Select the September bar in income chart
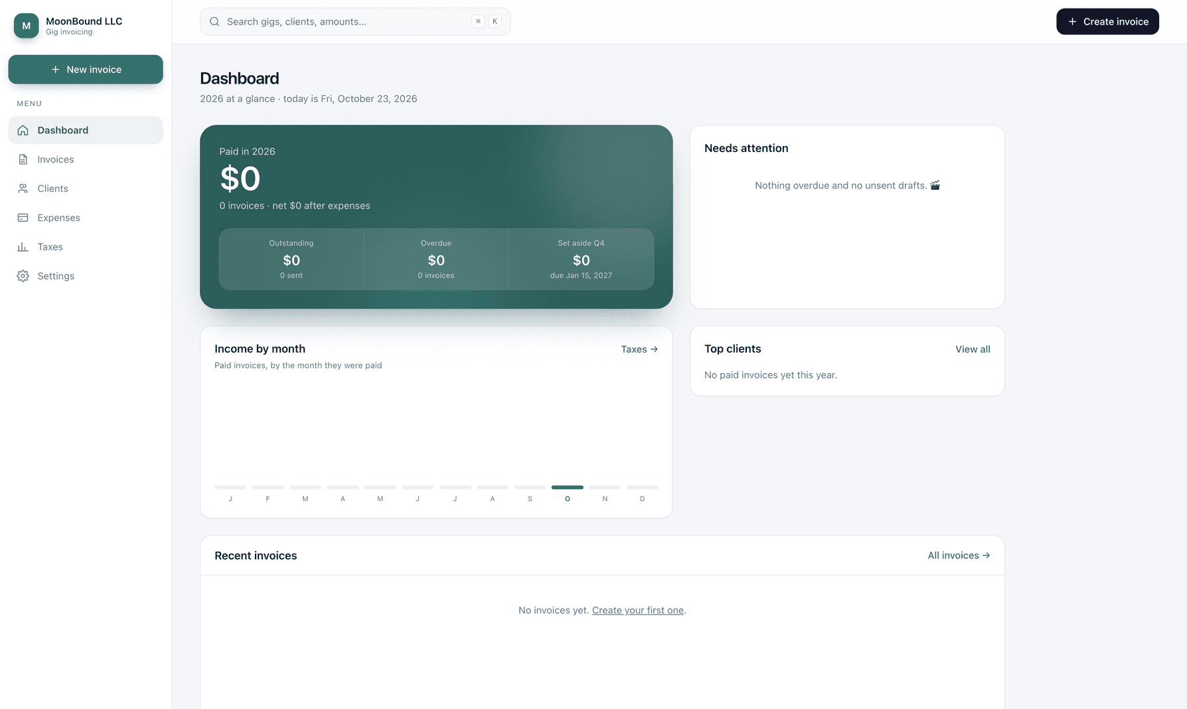 click(x=530, y=487)
